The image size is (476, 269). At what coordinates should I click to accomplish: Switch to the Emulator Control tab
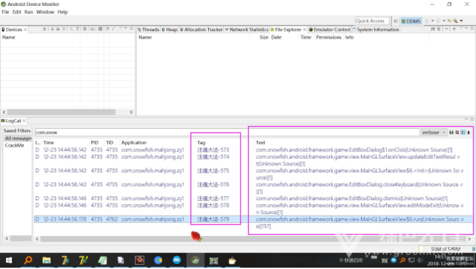[329, 30]
